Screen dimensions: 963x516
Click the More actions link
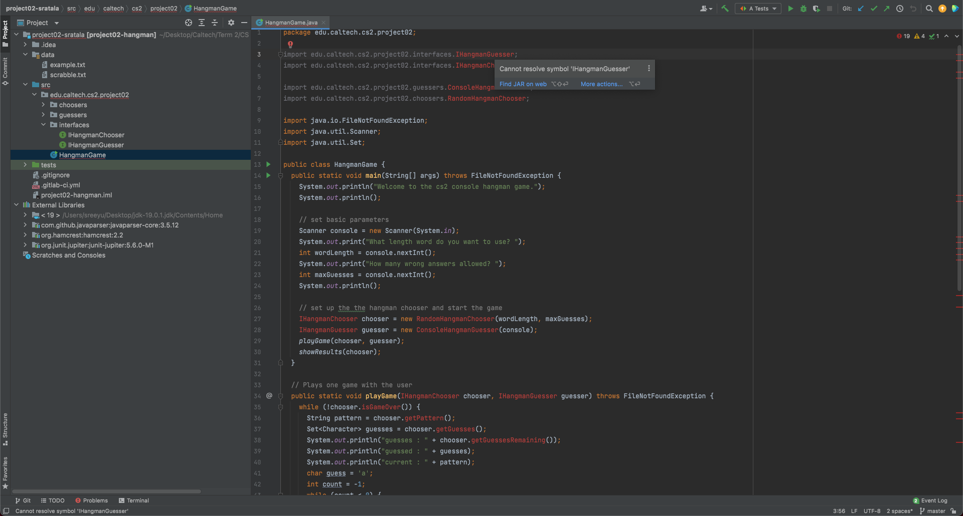coord(601,84)
